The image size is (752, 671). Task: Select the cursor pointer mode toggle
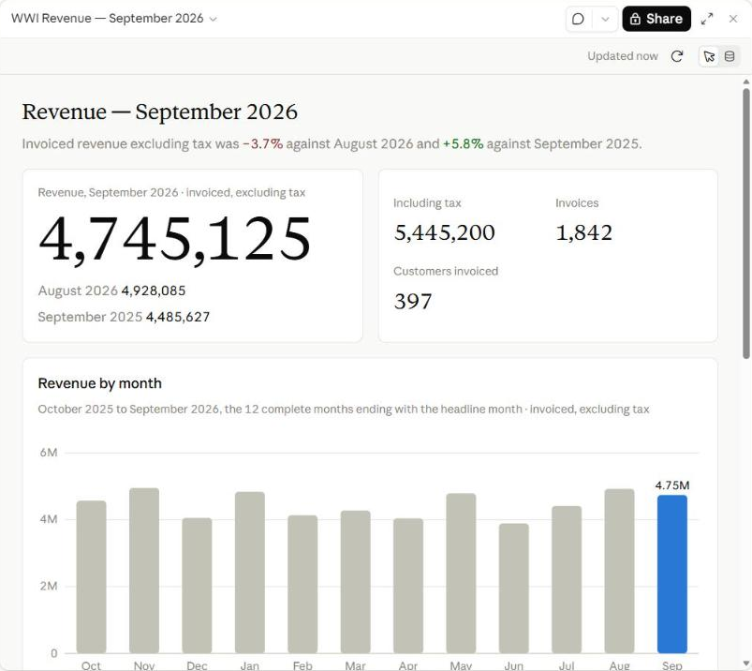coord(709,56)
